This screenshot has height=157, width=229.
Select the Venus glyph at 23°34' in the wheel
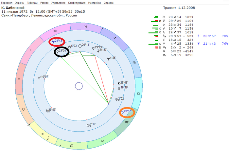58,51
